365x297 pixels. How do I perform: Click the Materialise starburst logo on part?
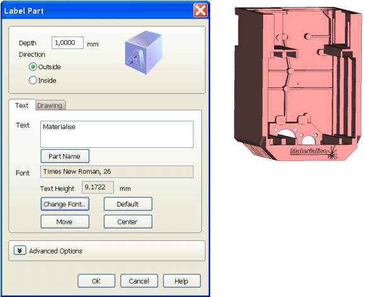[x=333, y=152]
